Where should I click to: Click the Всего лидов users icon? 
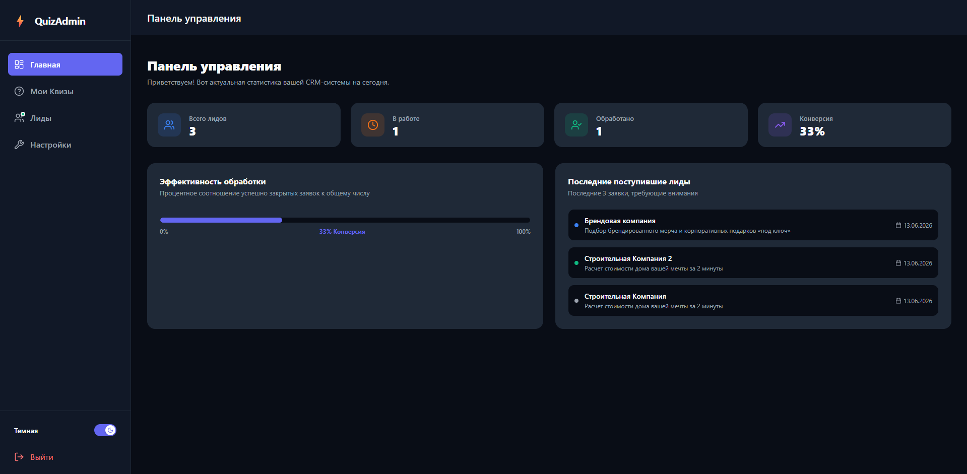click(169, 125)
